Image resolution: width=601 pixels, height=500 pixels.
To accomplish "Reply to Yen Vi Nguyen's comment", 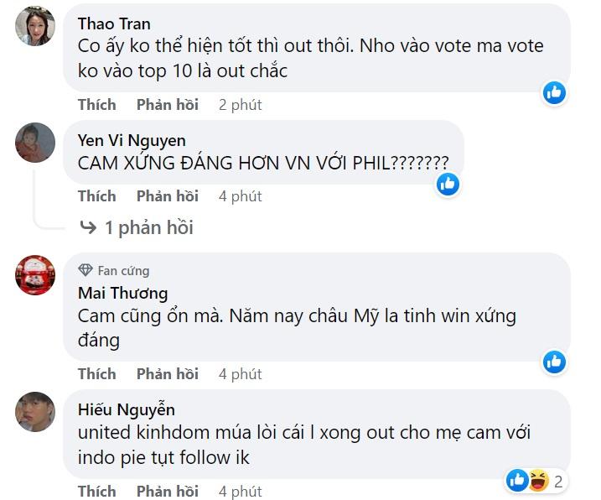I will [x=167, y=196].
